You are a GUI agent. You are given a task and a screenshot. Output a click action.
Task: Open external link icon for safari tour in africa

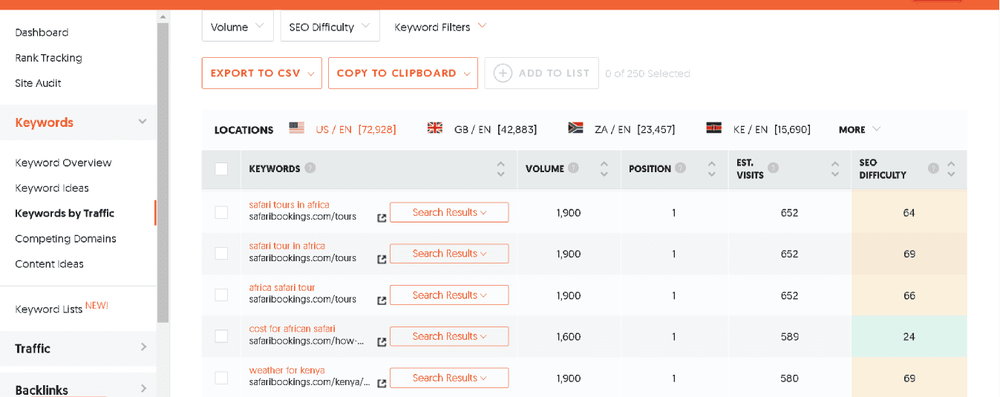click(x=382, y=260)
